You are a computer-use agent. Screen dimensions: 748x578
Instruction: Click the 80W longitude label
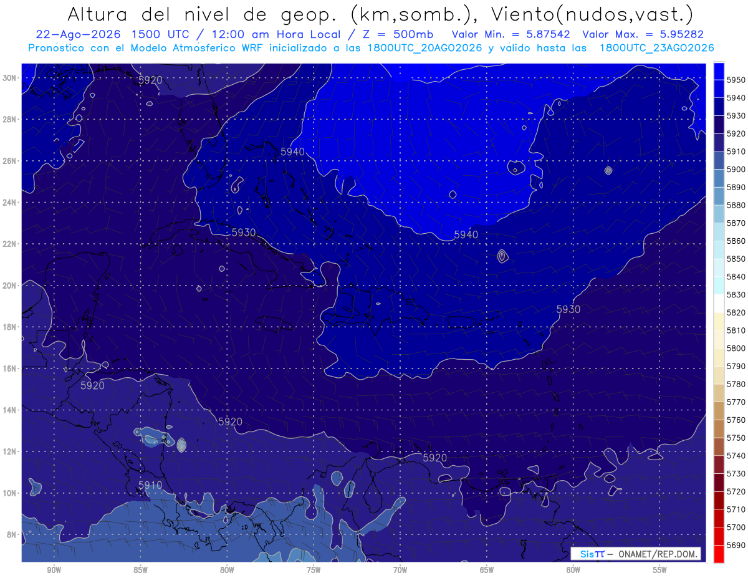tap(227, 570)
